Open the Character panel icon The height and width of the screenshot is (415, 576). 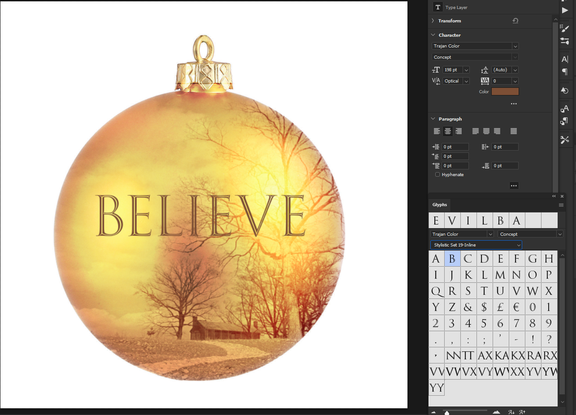pyautogui.click(x=565, y=59)
